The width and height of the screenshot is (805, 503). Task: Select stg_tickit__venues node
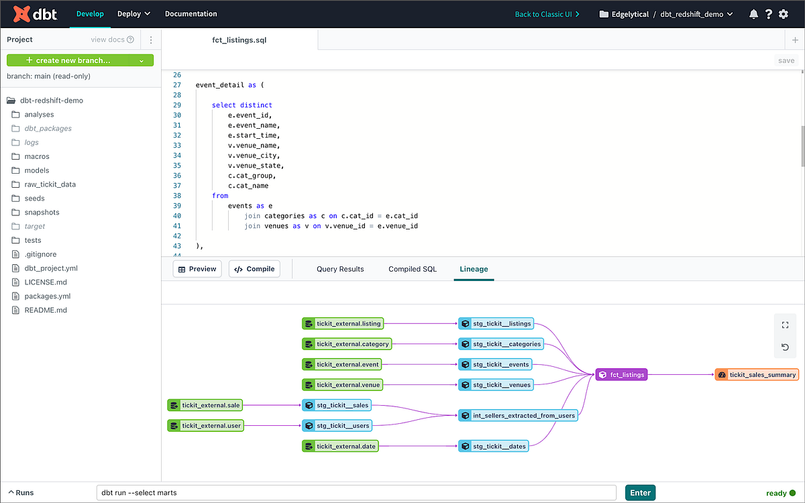tap(496, 384)
